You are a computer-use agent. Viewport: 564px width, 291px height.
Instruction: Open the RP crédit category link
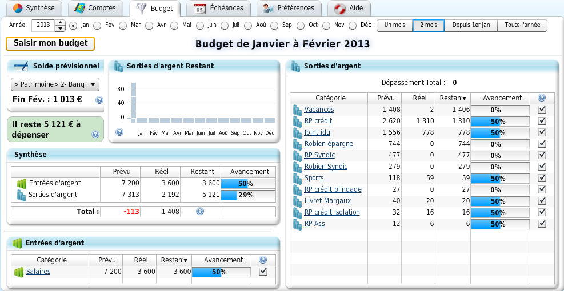click(x=318, y=121)
